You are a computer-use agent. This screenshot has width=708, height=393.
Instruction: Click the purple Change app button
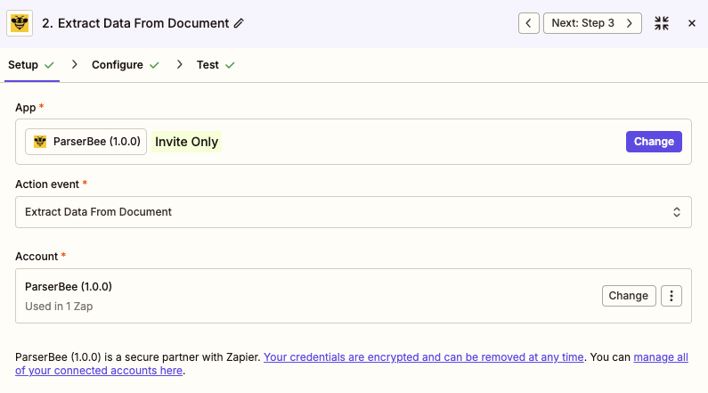coord(654,142)
